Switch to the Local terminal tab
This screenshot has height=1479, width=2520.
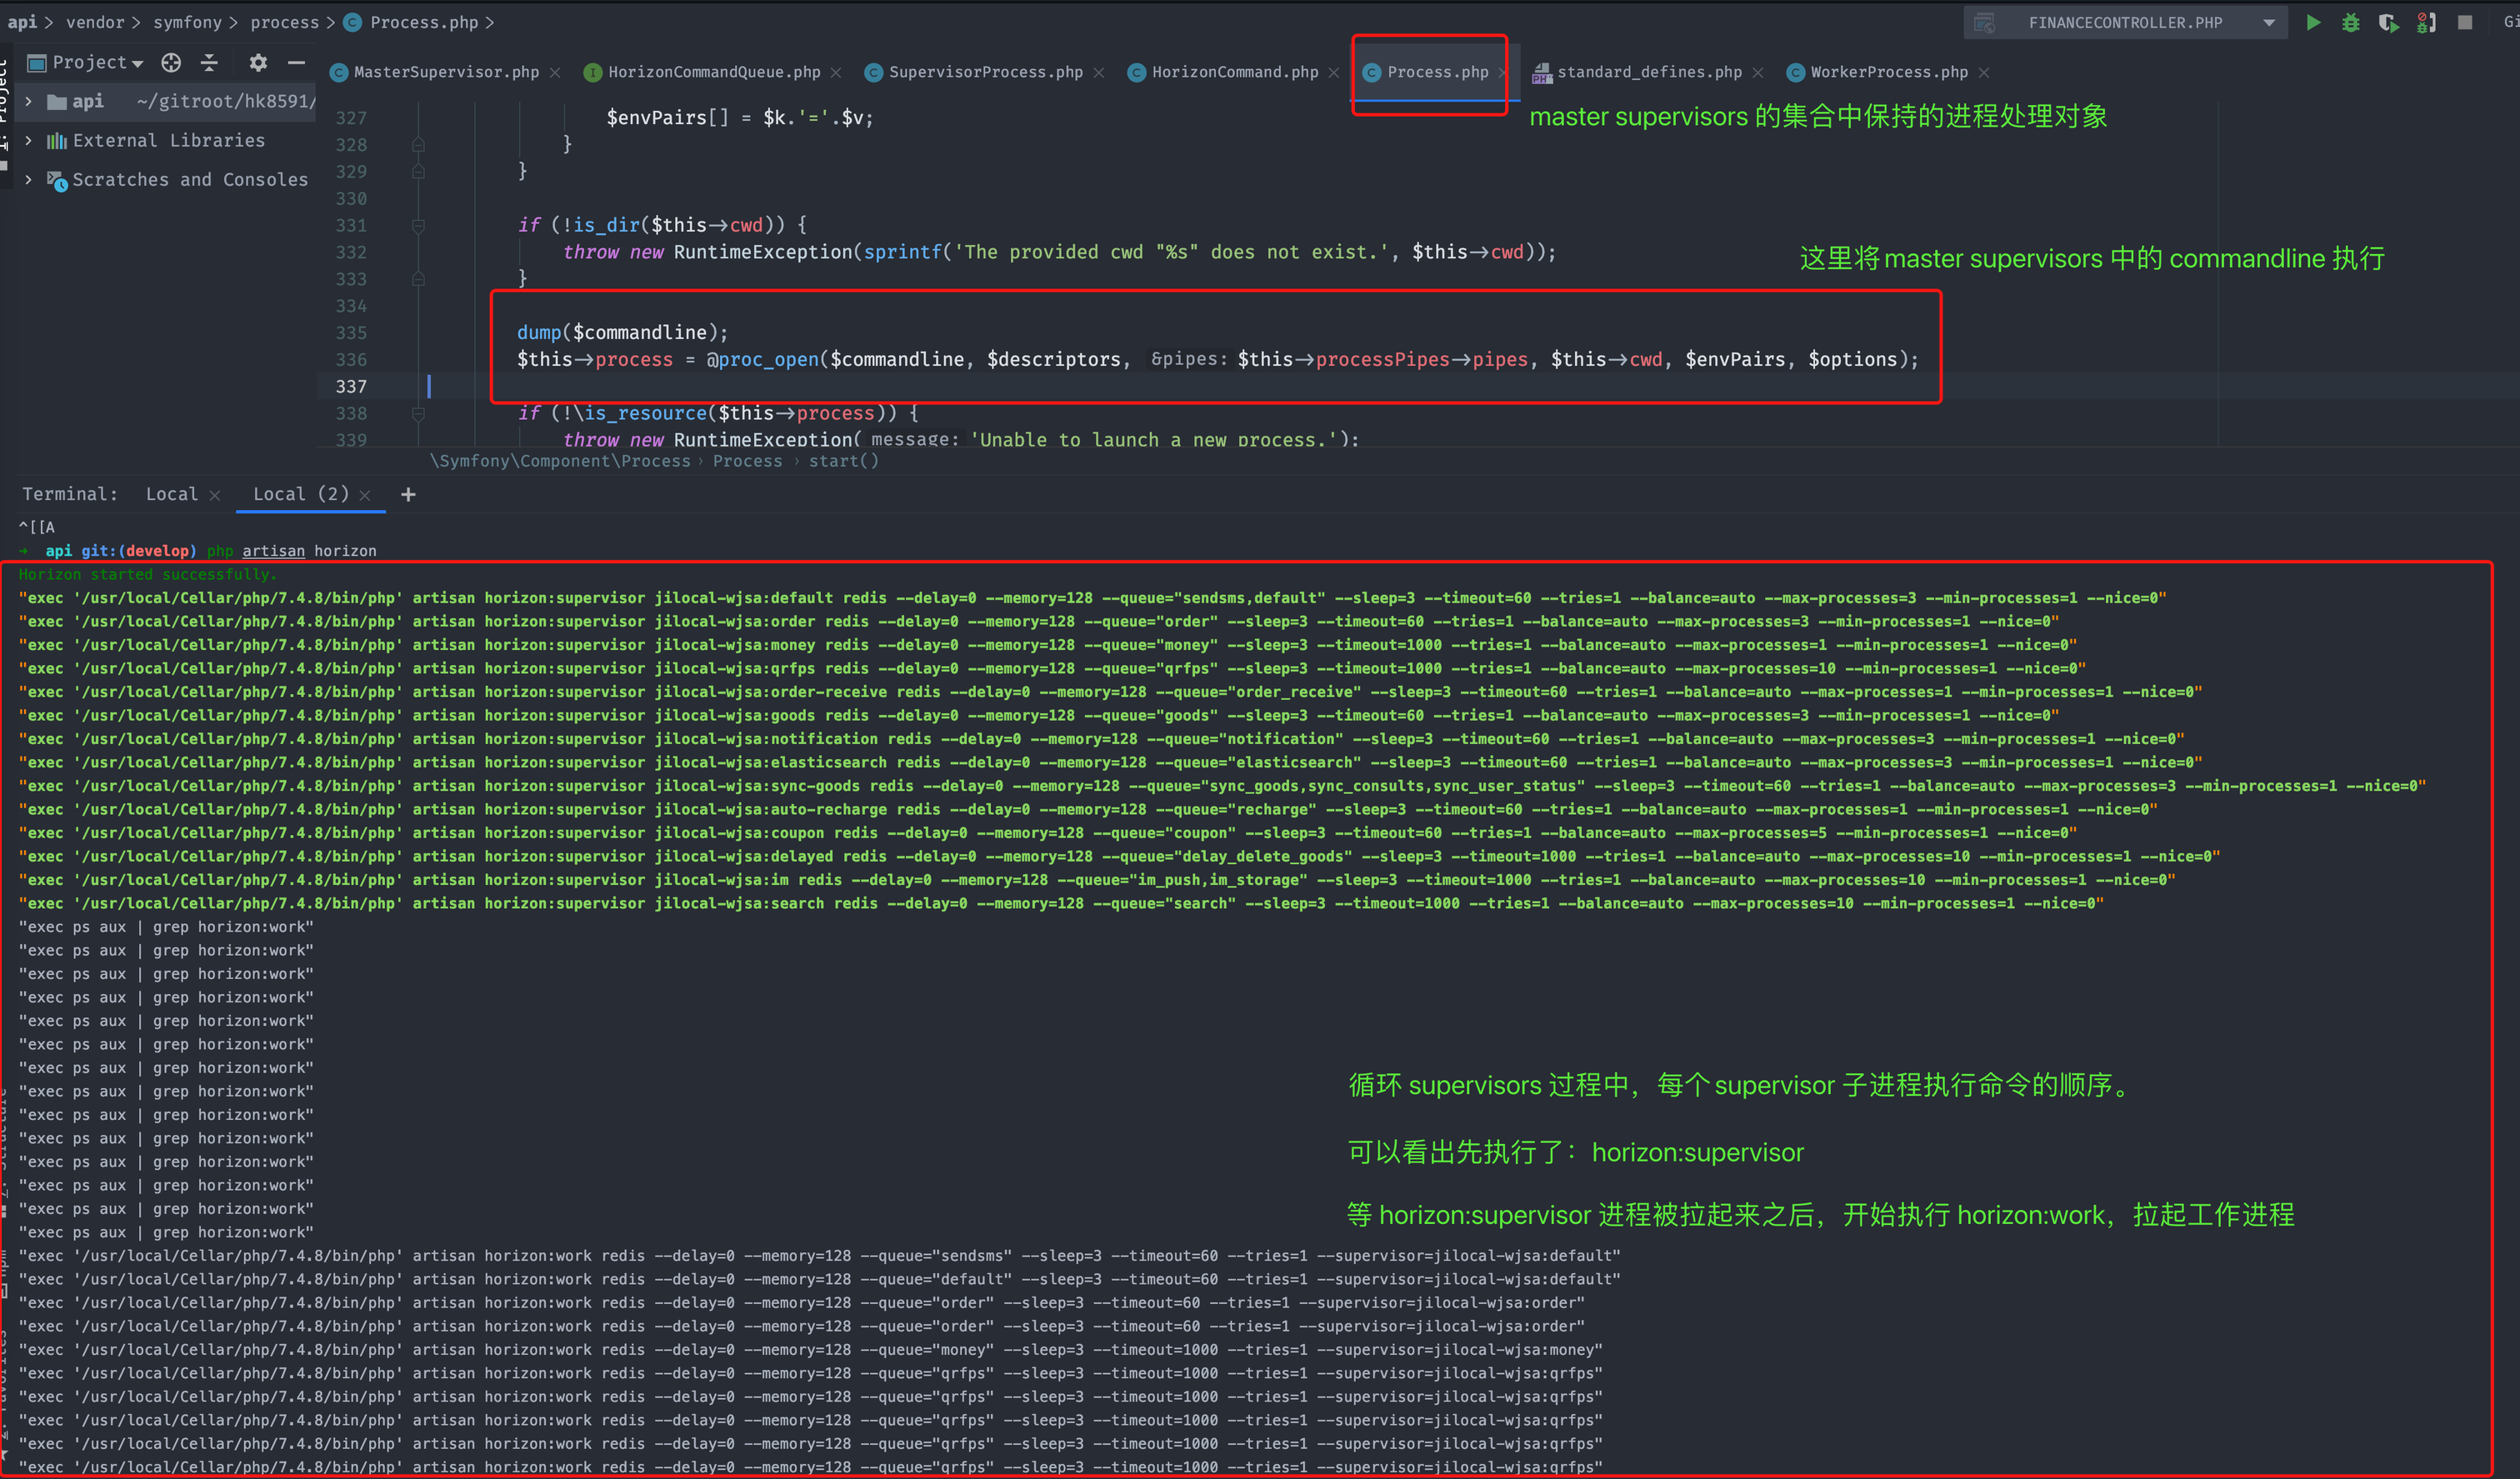[x=171, y=494]
